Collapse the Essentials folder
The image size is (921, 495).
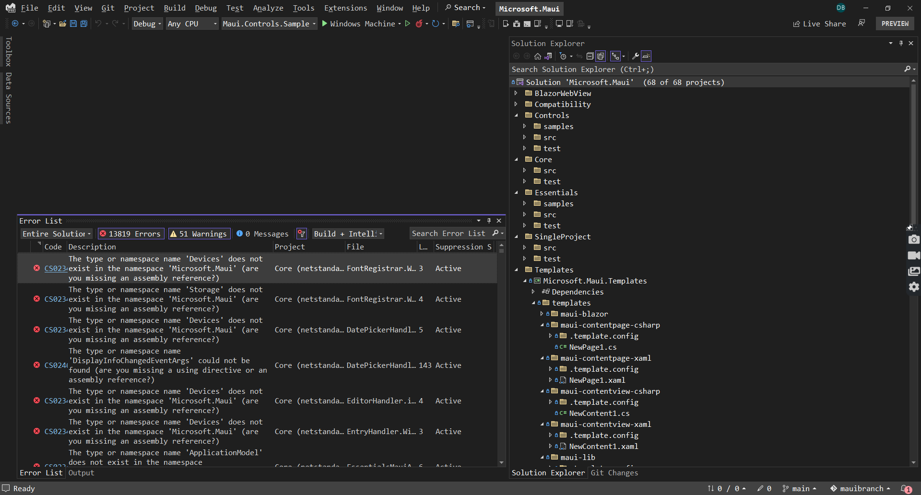coord(516,192)
